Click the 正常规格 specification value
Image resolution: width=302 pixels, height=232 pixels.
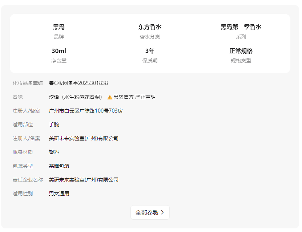coord(241,51)
